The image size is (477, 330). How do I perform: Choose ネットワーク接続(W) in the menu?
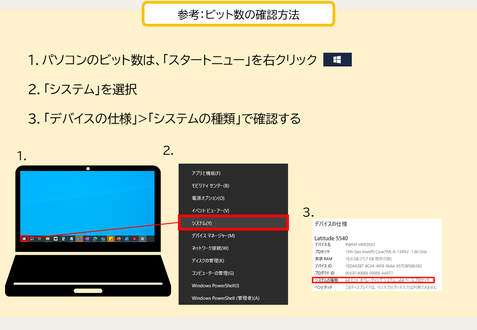(x=233, y=248)
